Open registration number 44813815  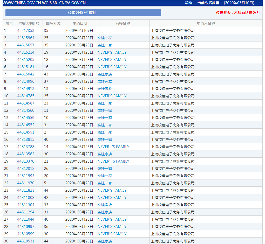pos(26,140)
